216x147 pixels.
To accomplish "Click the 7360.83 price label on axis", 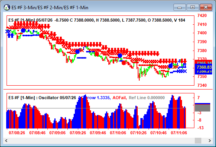I will tap(204, 67).
